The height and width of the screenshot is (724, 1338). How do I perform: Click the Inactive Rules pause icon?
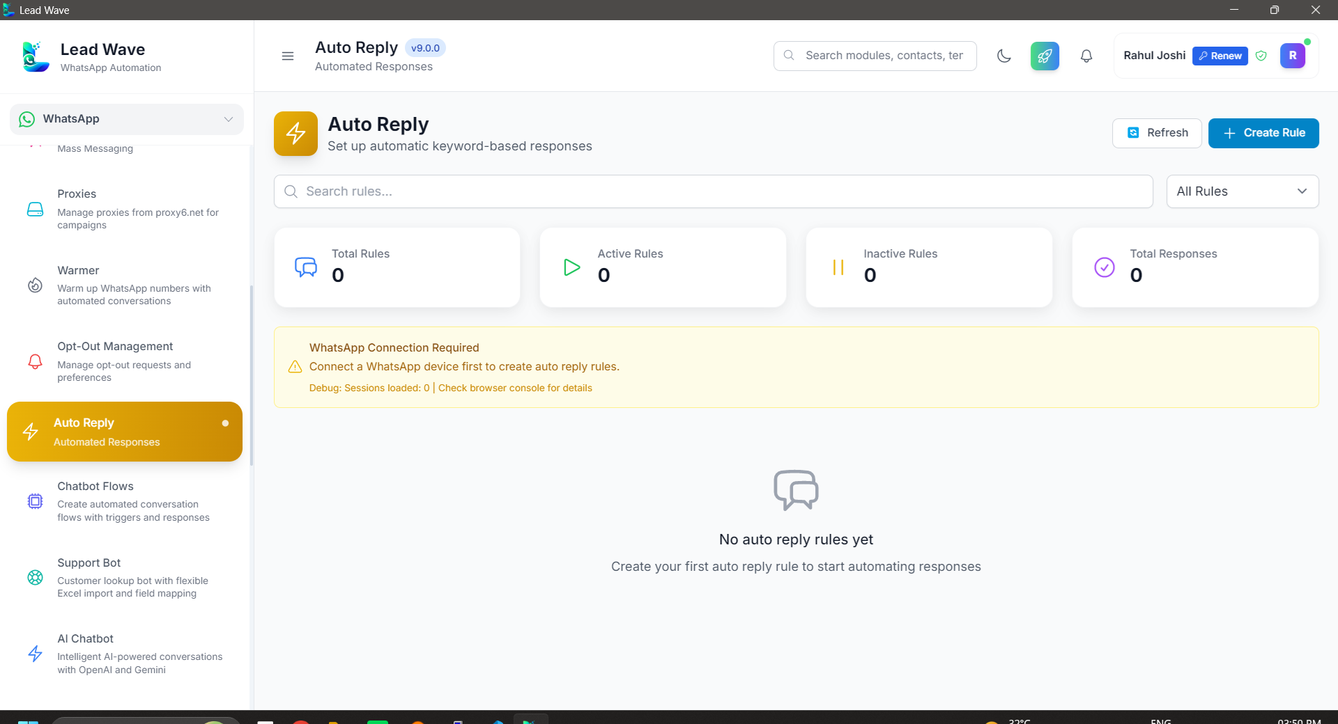838,267
